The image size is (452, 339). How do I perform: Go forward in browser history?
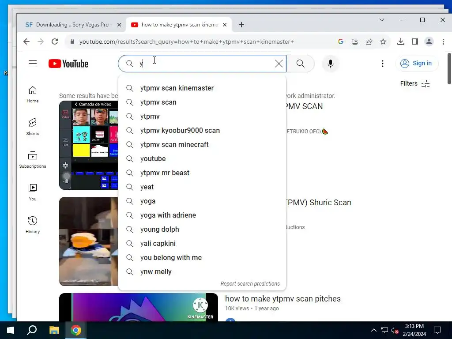tap(41, 41)
